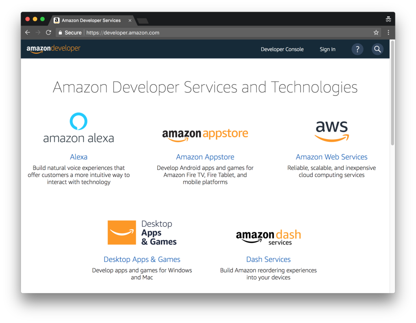
Task: Open the Desktop Apps & Games link
Action: tap(142, 259)
